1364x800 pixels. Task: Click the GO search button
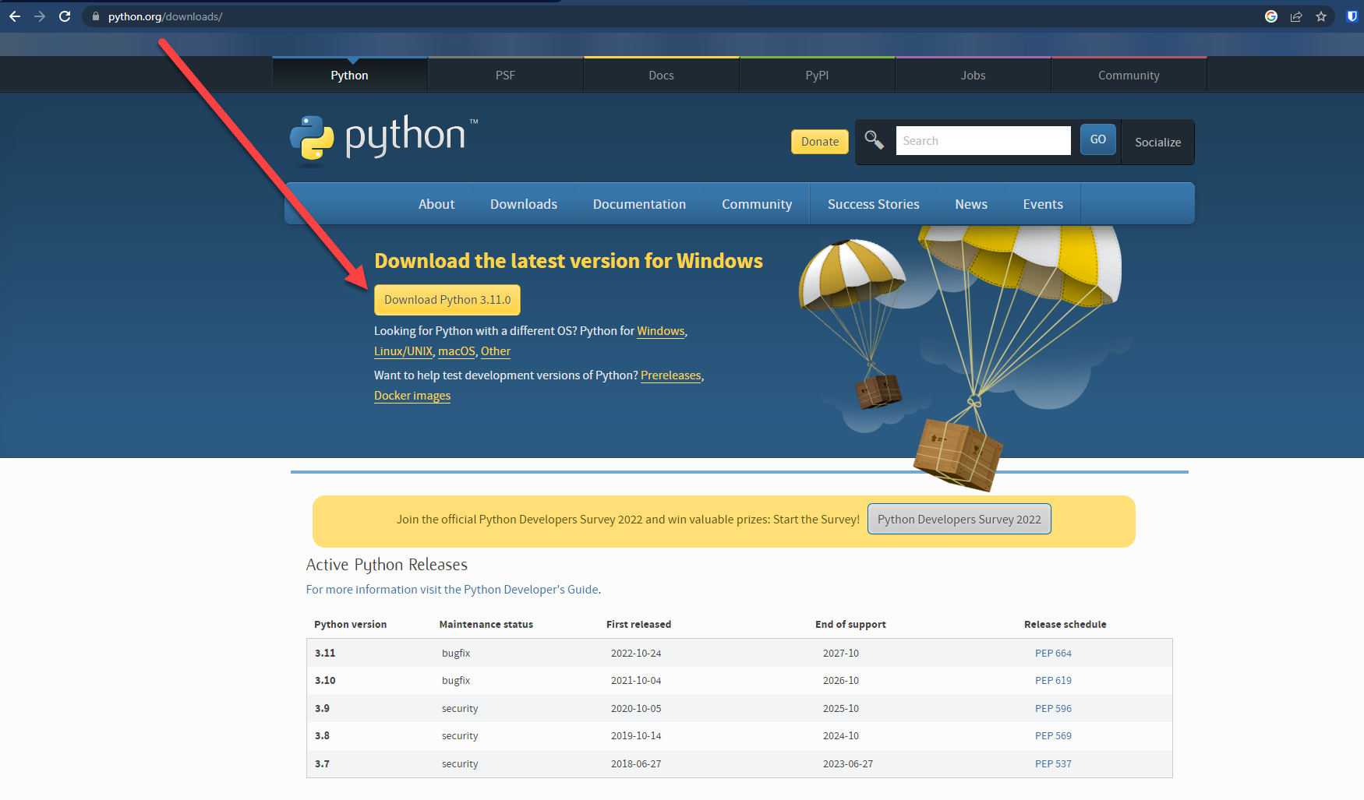point(1098,139)
